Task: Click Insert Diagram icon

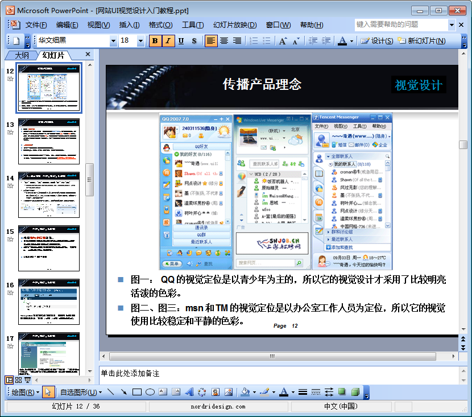Action: tap(202, 392)
